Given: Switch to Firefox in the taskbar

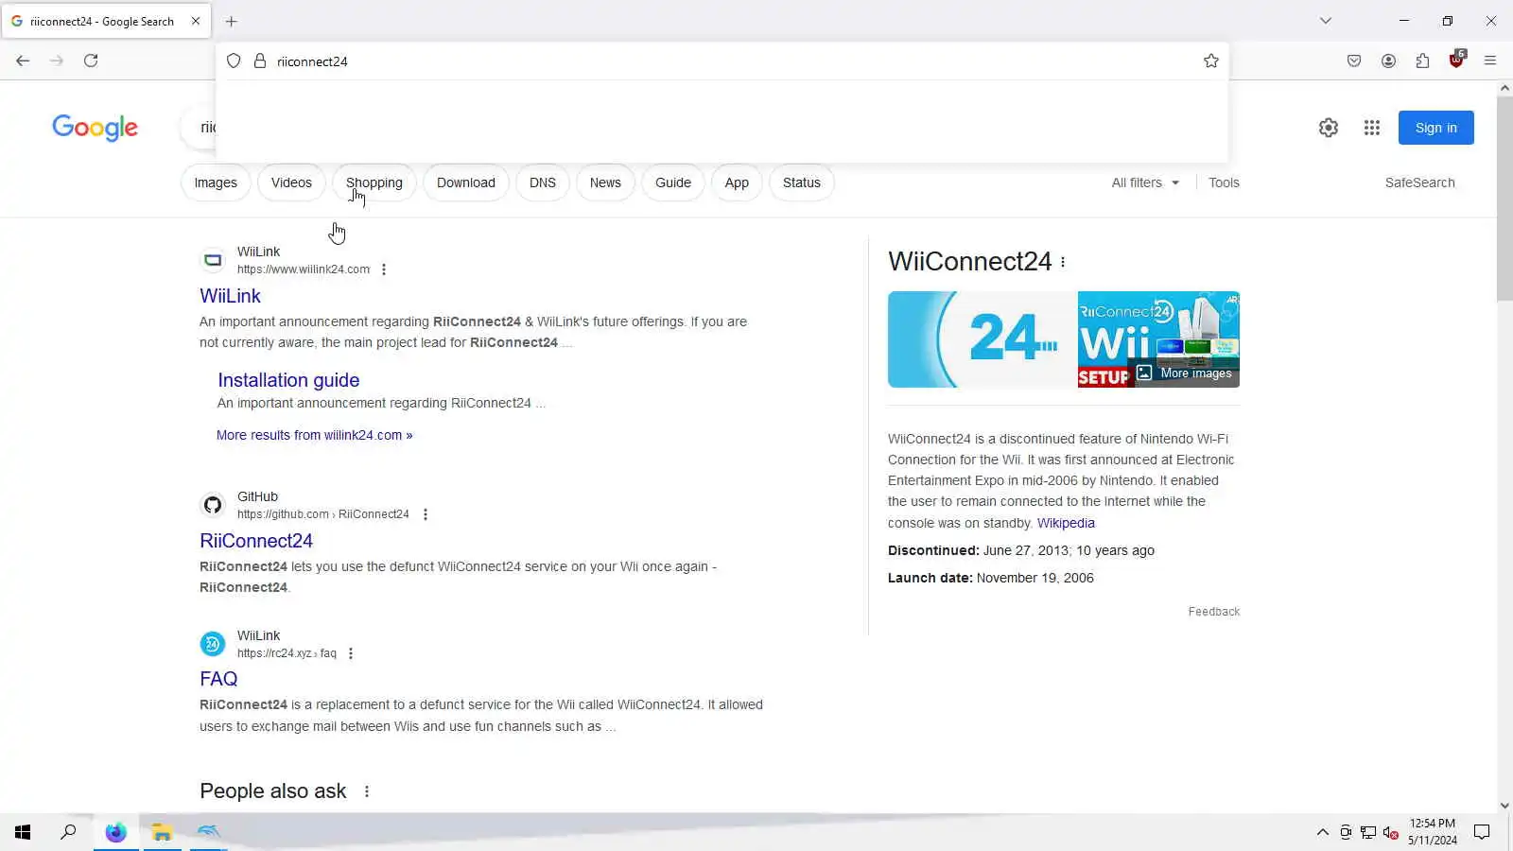Looking at the screenshot, I should 115,832.
